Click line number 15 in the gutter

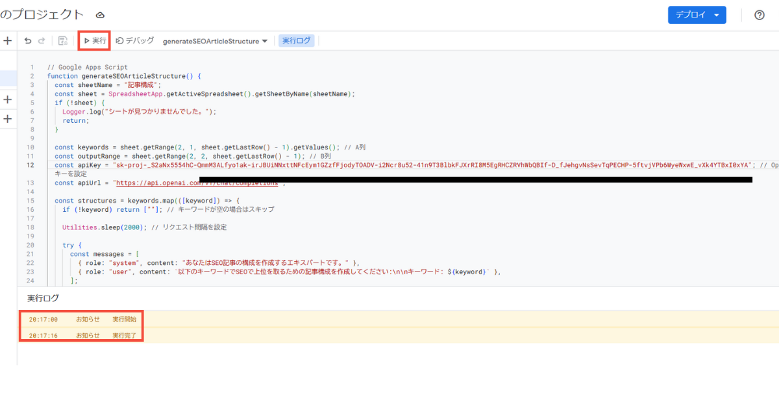(31, 201)
